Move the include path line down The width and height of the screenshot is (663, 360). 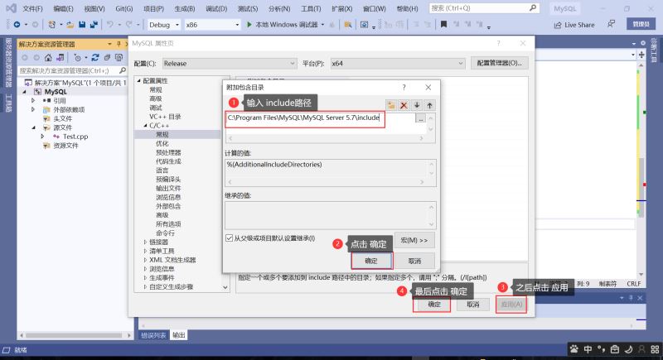tap(417, 105)
